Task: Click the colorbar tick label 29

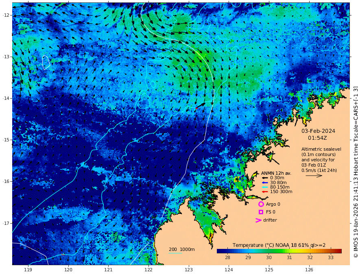Action: pyautogui.click(x=248, y=257)
